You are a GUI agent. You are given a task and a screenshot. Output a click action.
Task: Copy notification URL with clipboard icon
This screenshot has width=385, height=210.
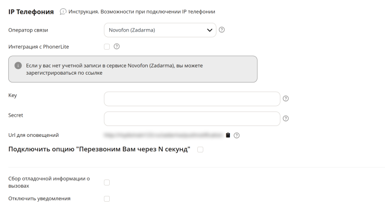228,135
